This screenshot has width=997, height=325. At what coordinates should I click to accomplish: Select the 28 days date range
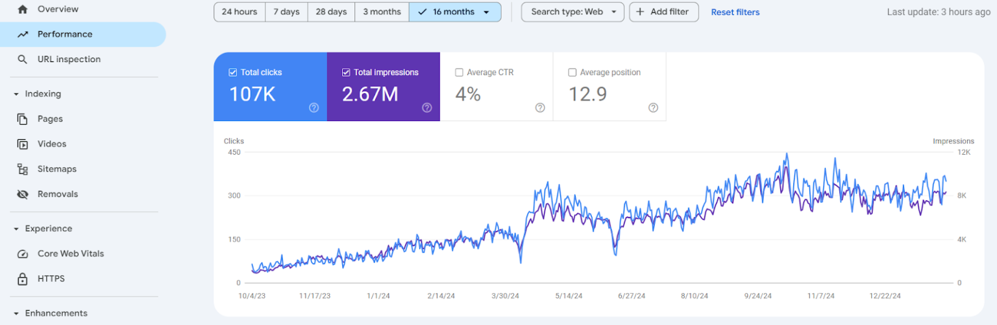coord(331,12)
